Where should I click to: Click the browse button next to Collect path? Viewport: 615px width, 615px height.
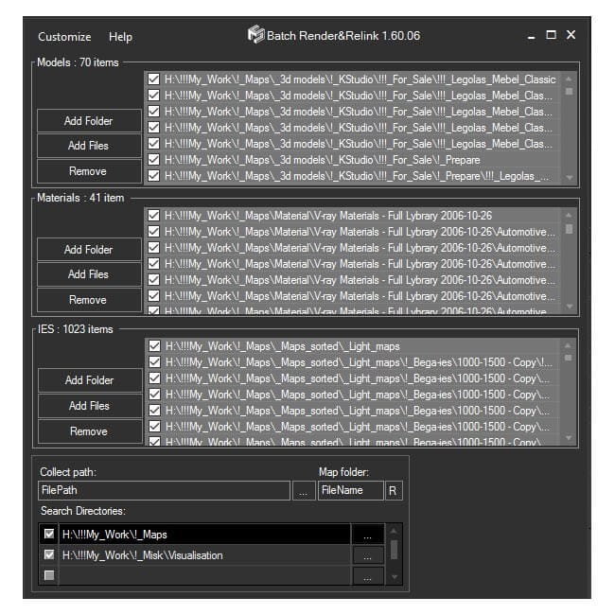302,491
